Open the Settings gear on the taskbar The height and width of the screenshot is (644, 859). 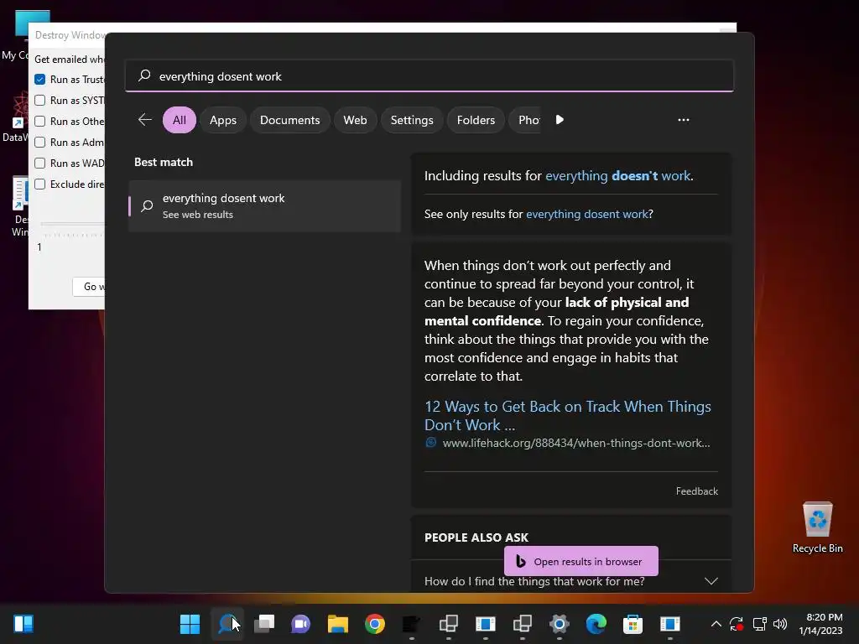click(x=560, y=624)
